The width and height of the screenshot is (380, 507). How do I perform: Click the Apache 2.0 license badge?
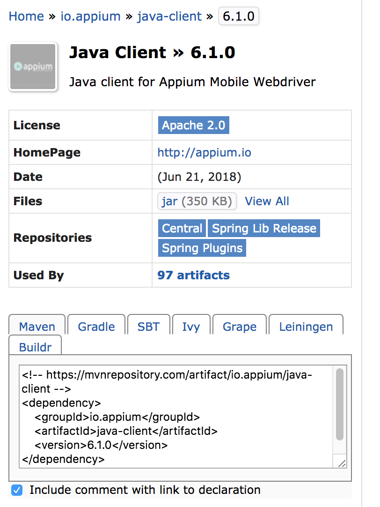(x=193, y=125)
